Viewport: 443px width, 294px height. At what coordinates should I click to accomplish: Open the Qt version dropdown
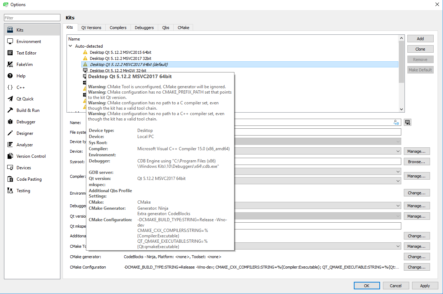pos(398,216)
